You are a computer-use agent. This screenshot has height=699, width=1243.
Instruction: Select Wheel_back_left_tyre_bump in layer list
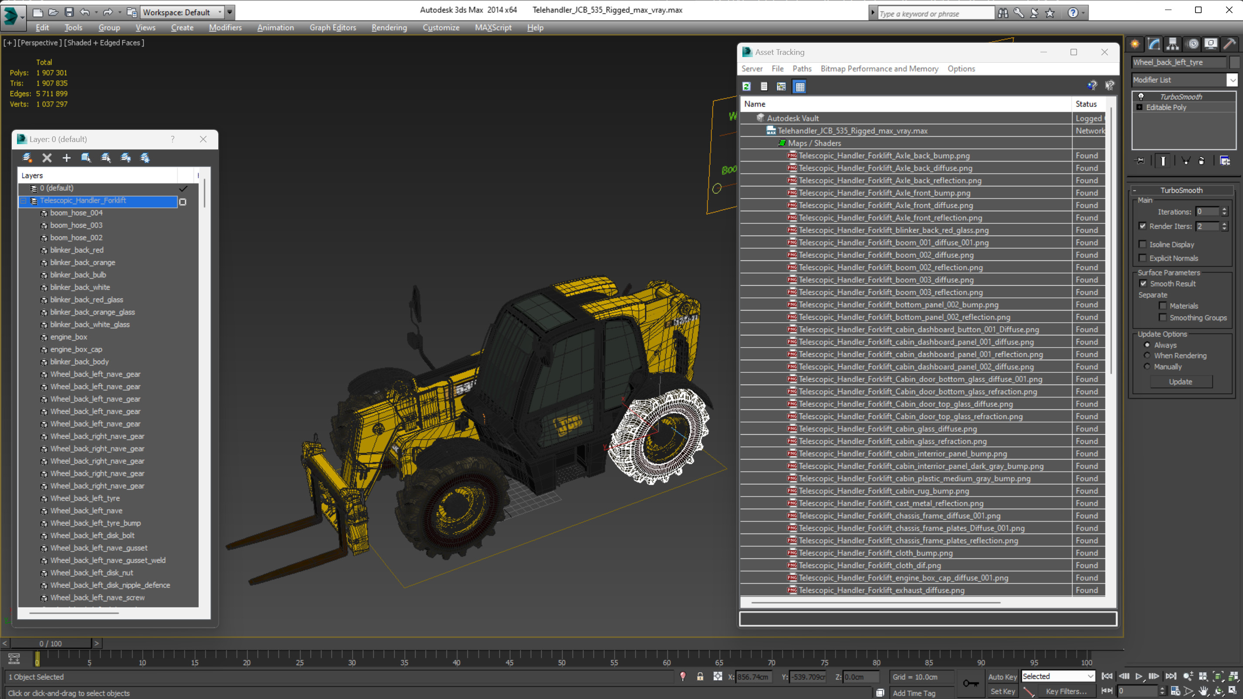click(95, 523)
